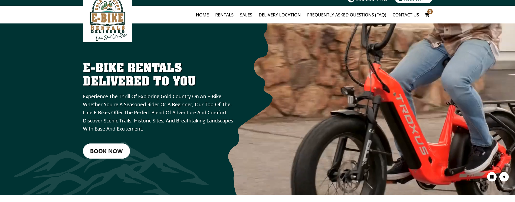
Task: Click the phone icon in the top bar
Action: [351, 1]
